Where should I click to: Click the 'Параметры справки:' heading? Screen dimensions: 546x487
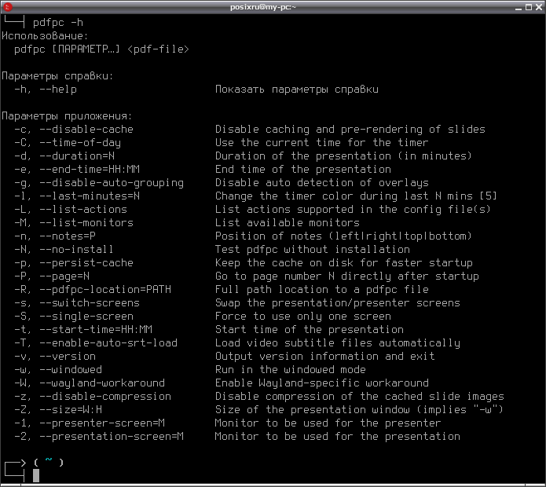[x=57, y=76]
